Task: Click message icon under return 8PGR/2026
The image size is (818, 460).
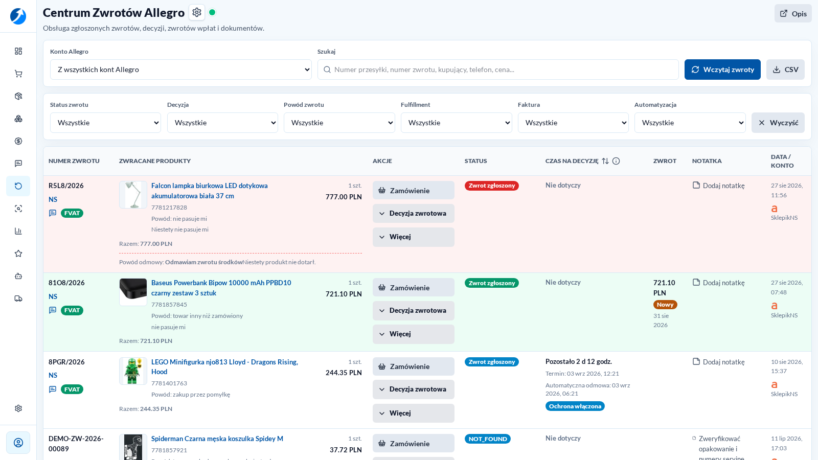Action: pyautogui.click(x=53, y=389)
